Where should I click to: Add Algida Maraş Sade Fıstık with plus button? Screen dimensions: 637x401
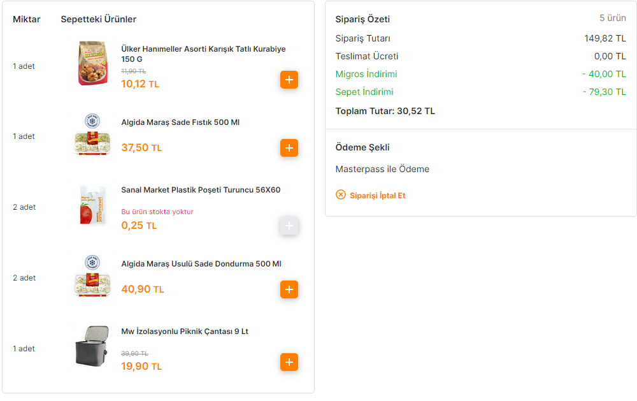click(x=289, y=148)
